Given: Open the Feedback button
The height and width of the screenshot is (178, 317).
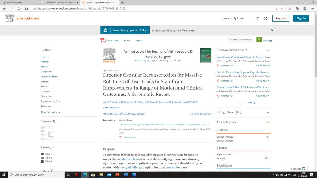Looking at the screenshot, I should pyautogui.click(x=298, y=169).
